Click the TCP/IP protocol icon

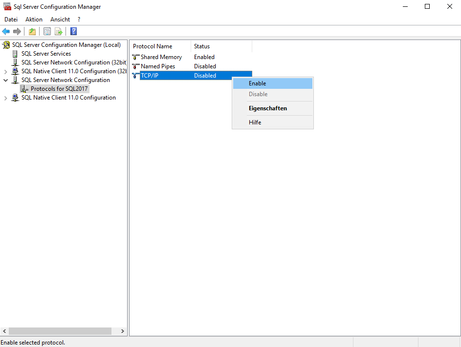pos(135,76)
